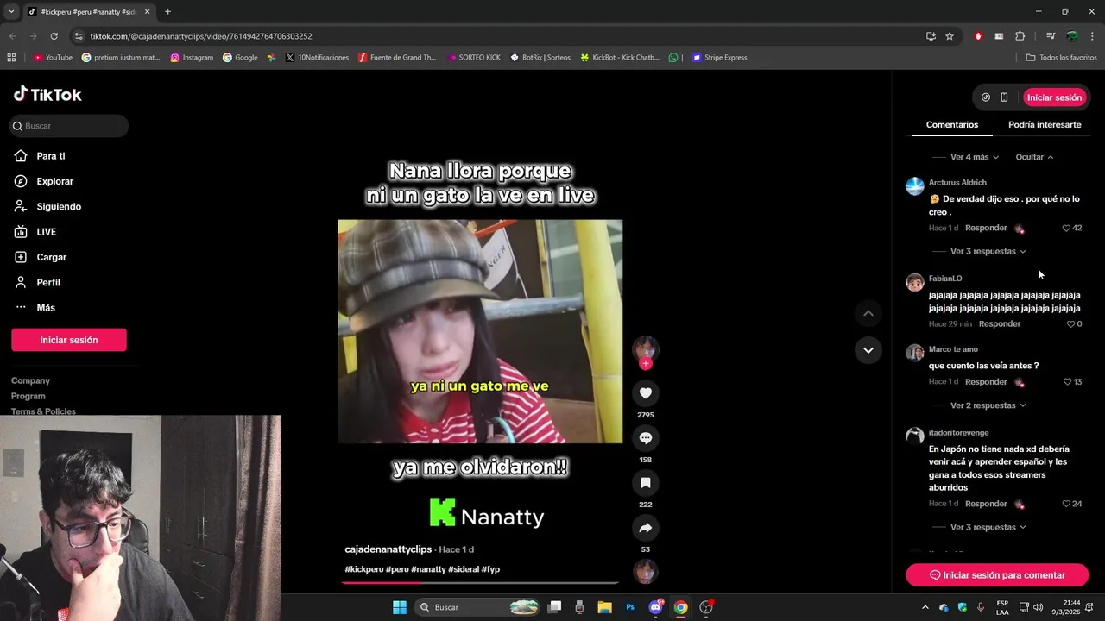Expand Ver 3 respuestas under Arcturus Aldrich
The width and height of the screenshot is (1105, 621).
pyautogui.click(x=988, y=252)
